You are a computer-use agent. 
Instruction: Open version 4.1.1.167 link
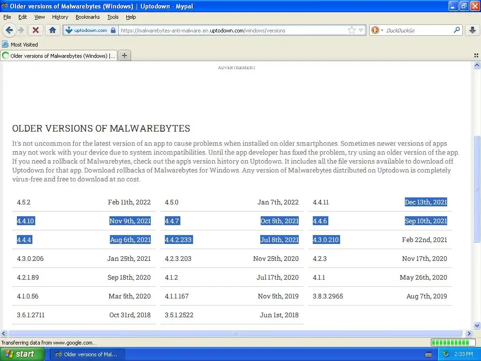click(177, 296)
